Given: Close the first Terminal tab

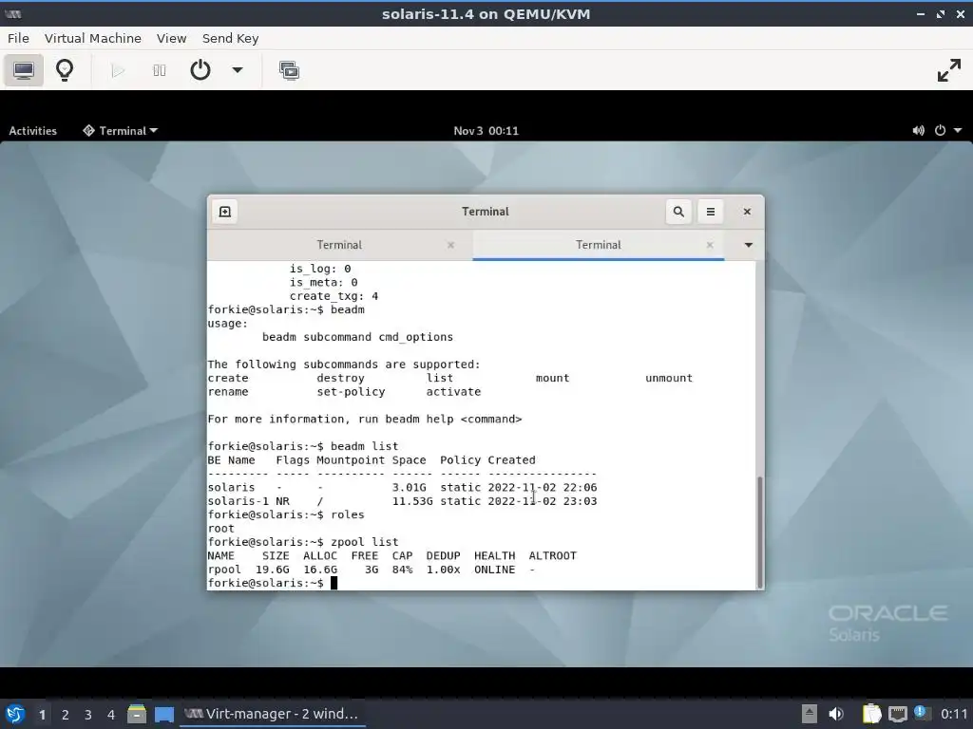Looking at the screenshot, I should 450,246.
